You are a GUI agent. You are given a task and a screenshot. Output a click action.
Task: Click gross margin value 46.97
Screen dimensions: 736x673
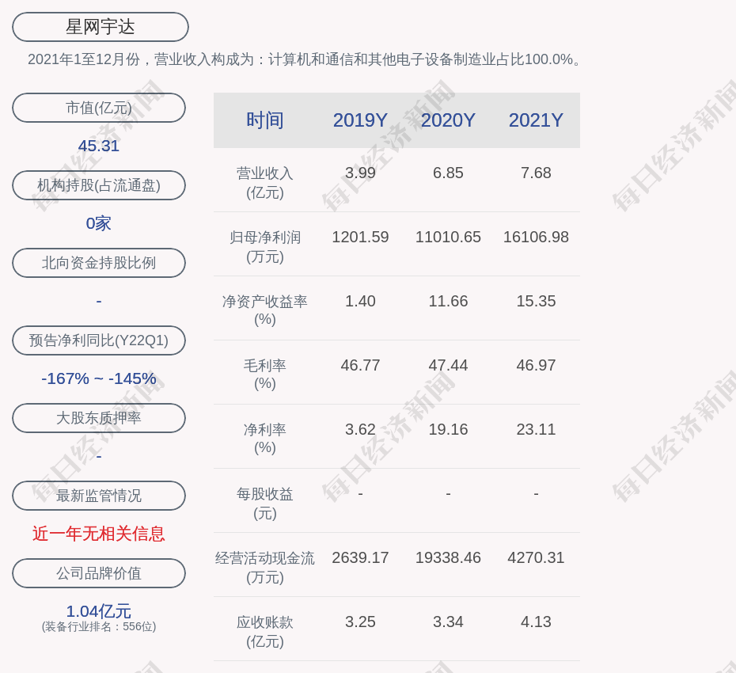[x=536, y=365]
